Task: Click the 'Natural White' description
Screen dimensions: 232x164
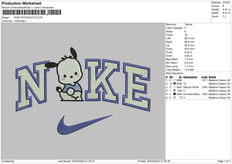Action: [191, 87]
